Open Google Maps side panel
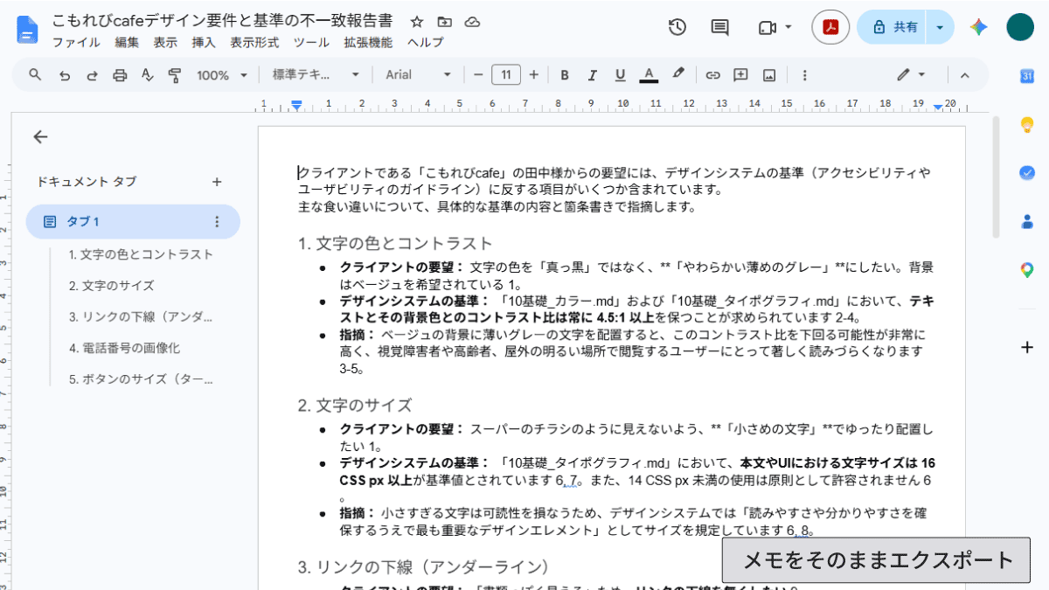Screen dimensions: 1049x590 pos(1027,270)
